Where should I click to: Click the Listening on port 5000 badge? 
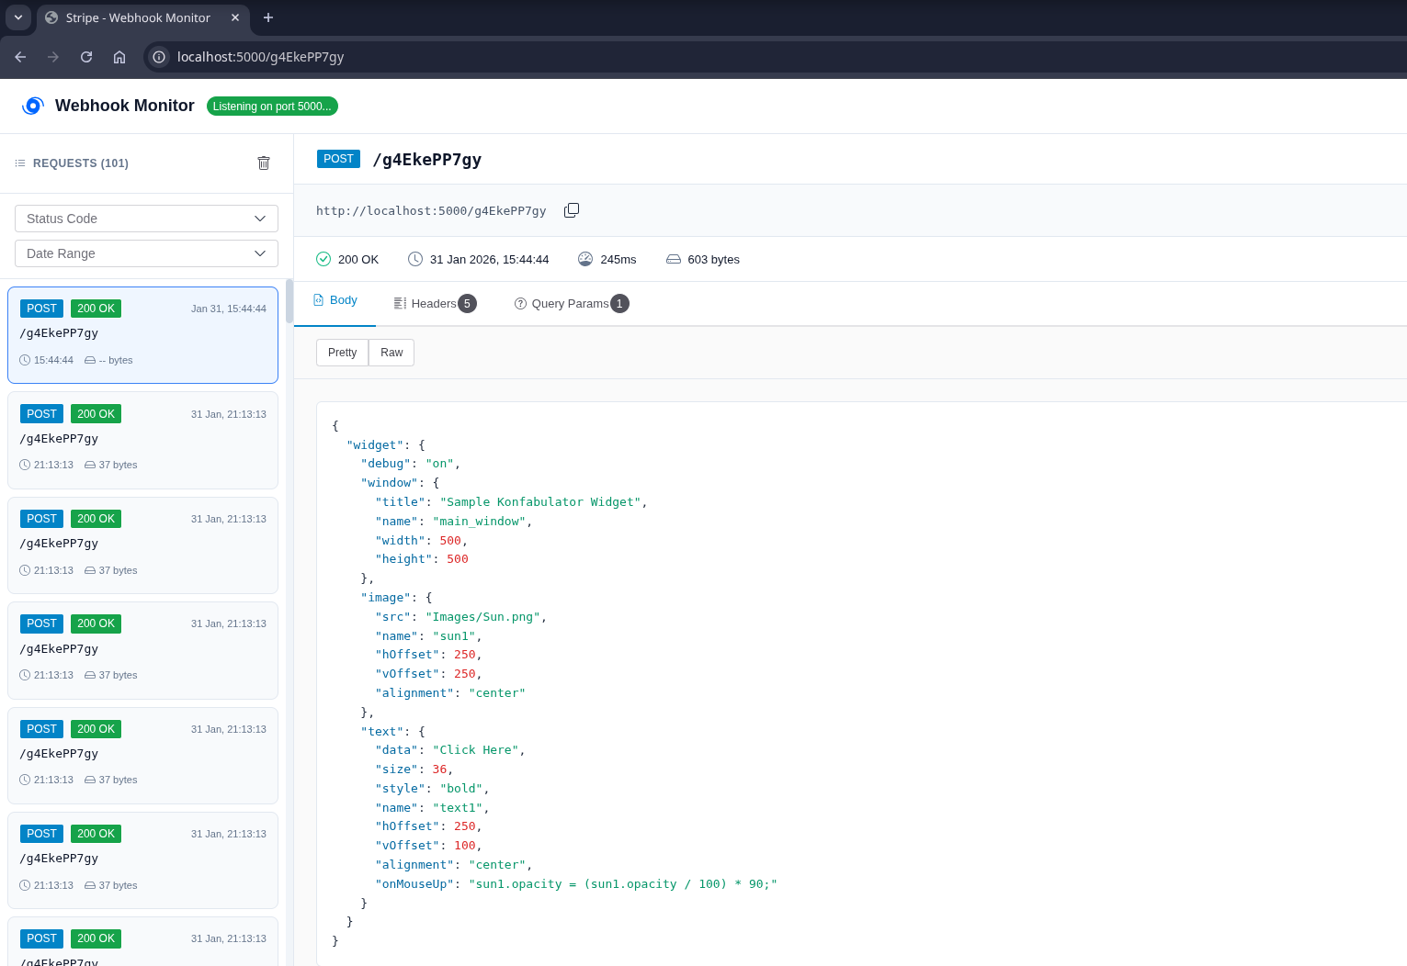click(x=272, y=107)
